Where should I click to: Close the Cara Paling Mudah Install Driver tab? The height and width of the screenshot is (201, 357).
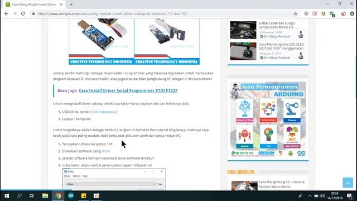point(61,4)
